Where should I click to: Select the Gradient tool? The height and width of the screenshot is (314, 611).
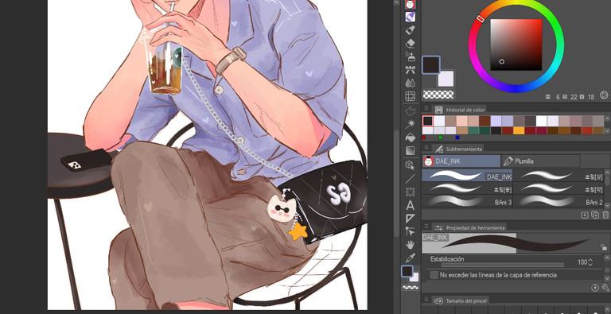point(410,150)
